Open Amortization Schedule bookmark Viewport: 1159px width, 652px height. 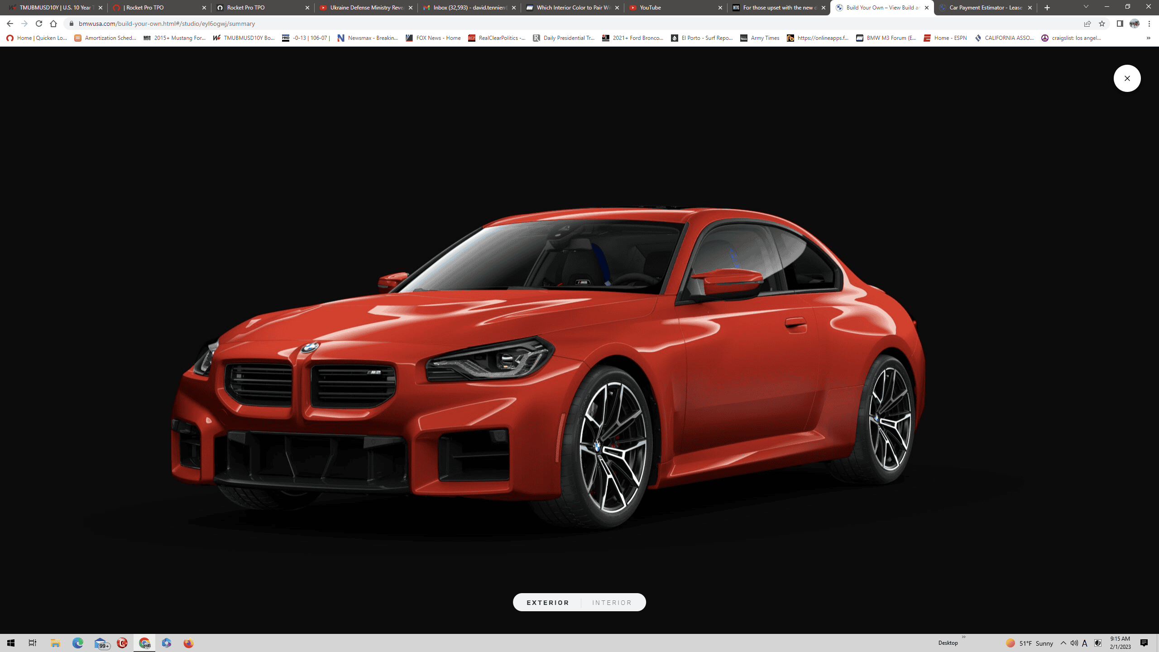pos(105,38)
